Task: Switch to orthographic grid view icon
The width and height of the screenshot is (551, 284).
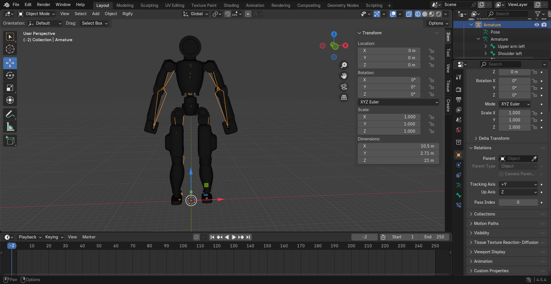Action: point(344,97)
